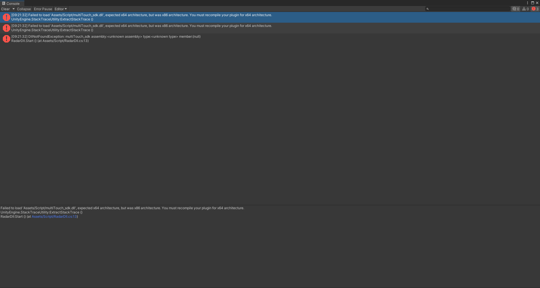
Task: Click the Clear button in Console toolbar
Action: click(5, 9)
